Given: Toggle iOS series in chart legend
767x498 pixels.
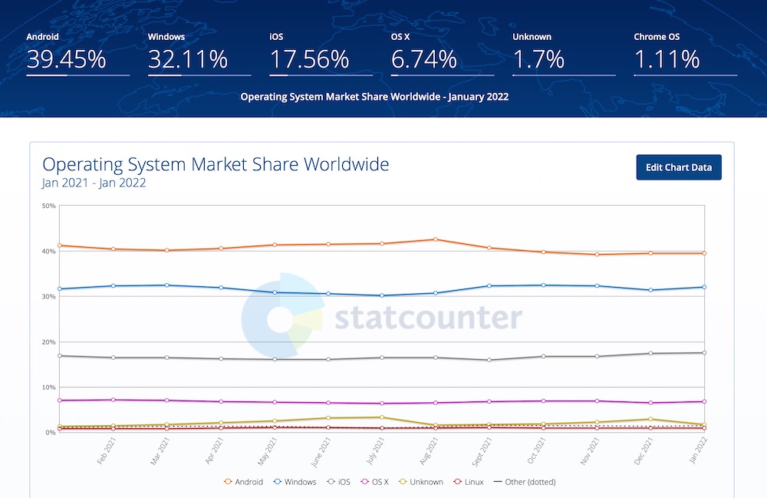Looking at the screenshot, I should (x=338, y=482).
